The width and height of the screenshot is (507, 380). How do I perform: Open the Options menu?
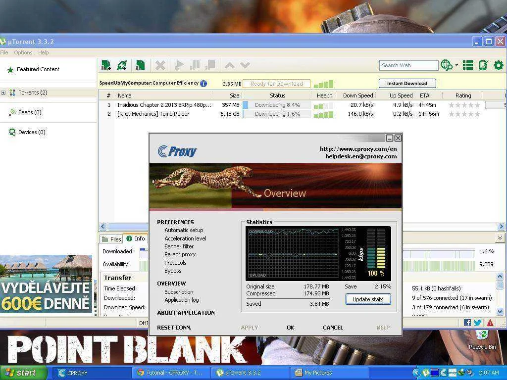pos(23,52)
